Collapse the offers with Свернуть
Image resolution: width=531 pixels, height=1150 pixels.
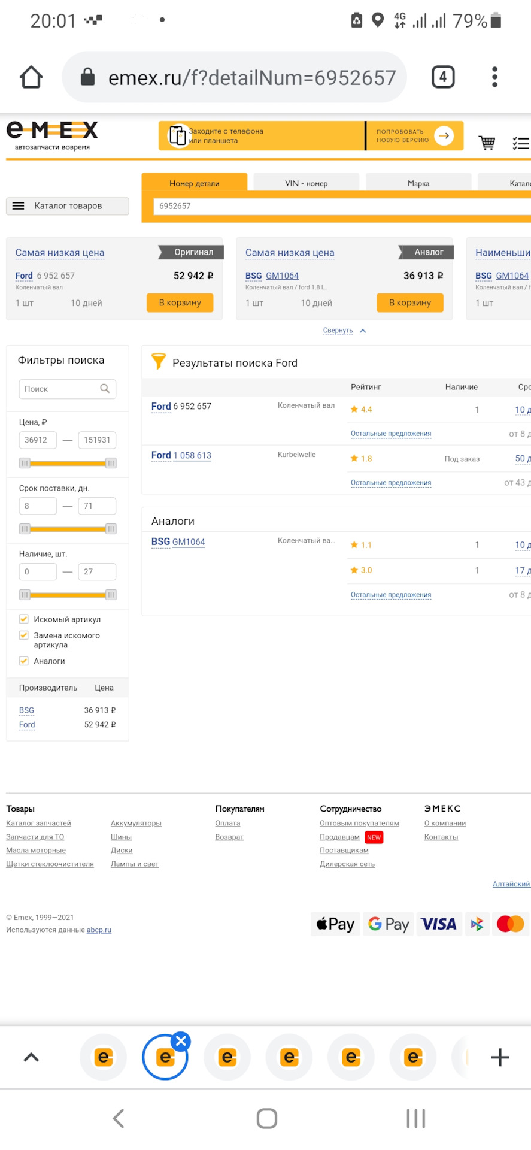coord(338,331)
